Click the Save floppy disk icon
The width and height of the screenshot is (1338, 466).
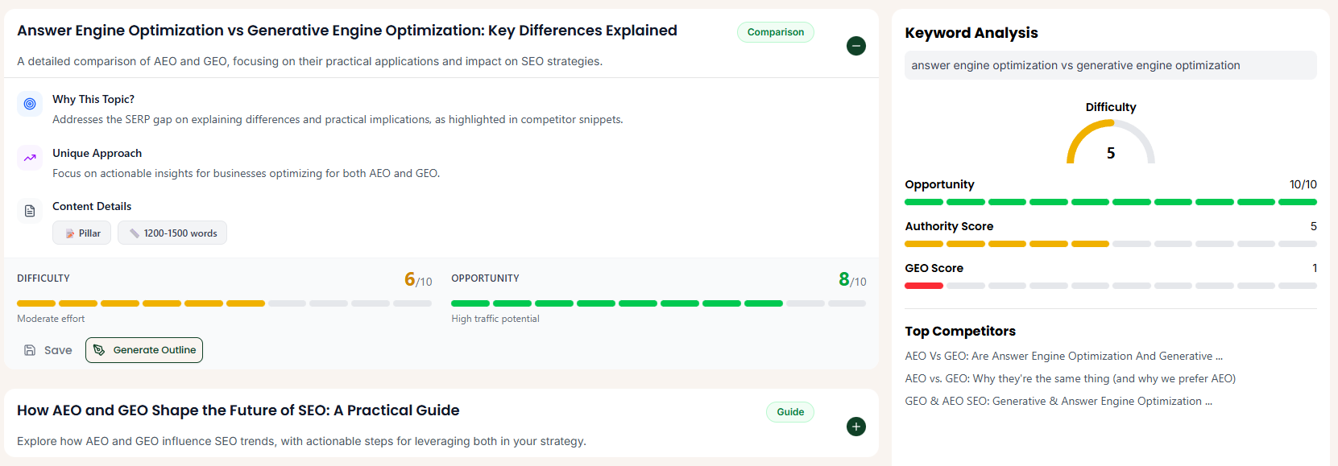click(x=30, y=350)
